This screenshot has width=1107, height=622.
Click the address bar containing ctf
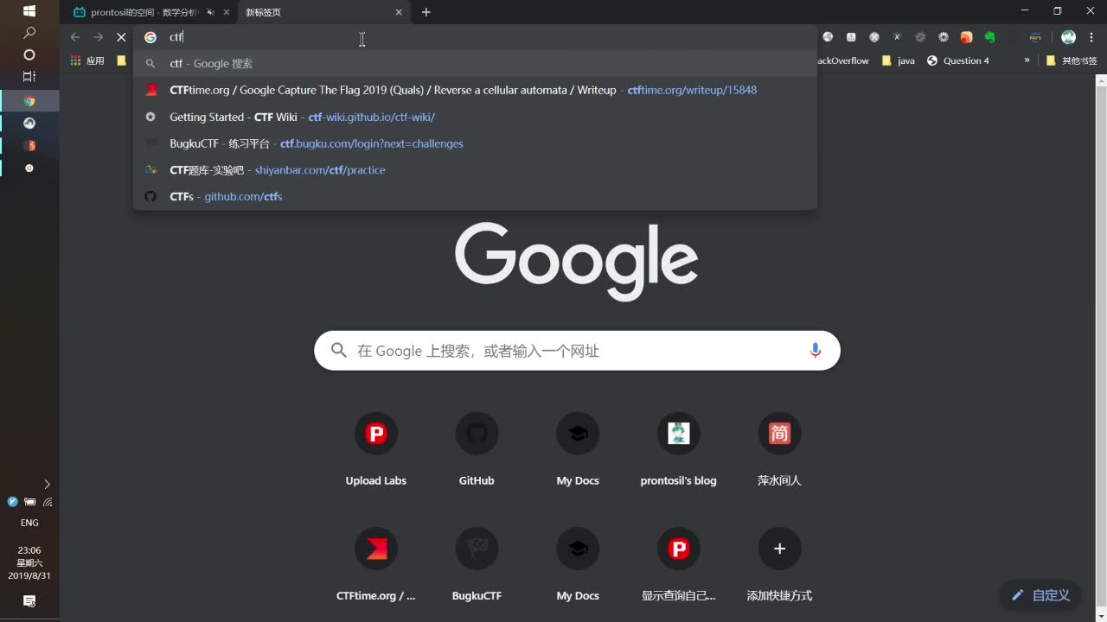click(475, 37)
